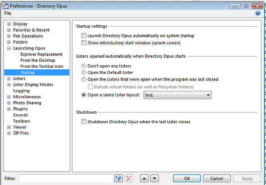The image size is (266, 185).
Task: Expand the Photo Sharing node
Action: [9, 103]
